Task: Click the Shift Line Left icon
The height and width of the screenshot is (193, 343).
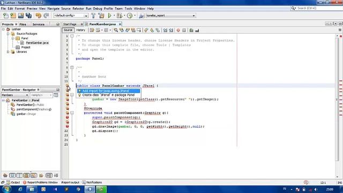Action: click(x=165, y=30)
